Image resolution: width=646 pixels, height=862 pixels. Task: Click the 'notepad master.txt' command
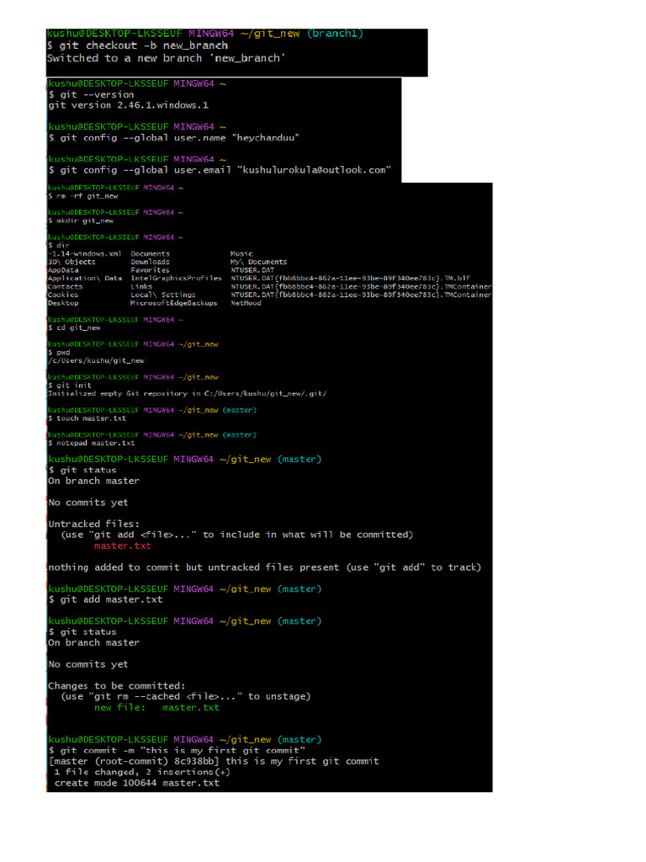[x=91, y=443]
